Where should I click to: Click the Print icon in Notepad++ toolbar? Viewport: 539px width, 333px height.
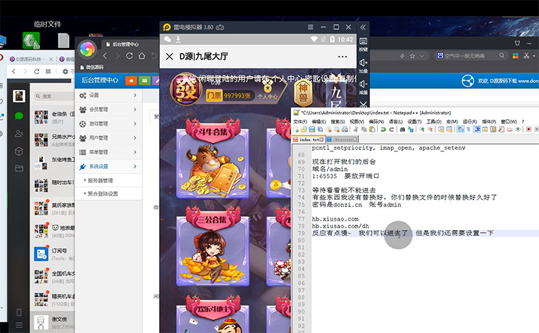tap(345, 129)
